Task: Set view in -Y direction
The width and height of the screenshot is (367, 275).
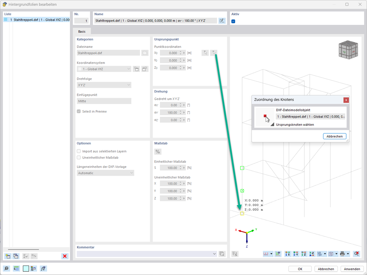Action: (x=296, y=254)
